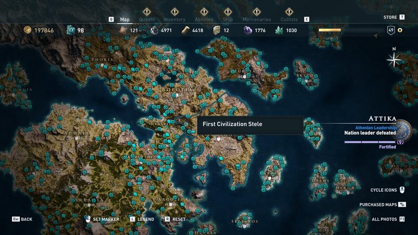Open the Mercenaries tab
418x235 pixels.
coord(256,19)
